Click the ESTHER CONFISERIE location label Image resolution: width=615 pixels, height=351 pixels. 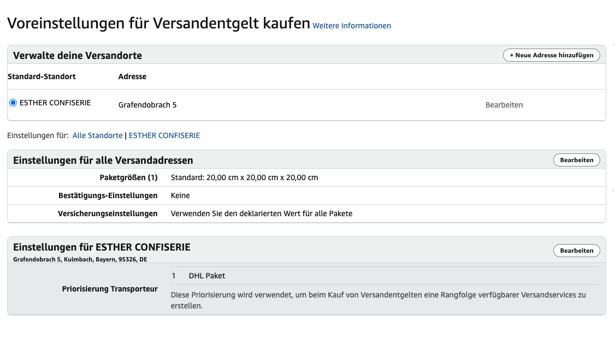pyautogui.click(x=55, y=103)
